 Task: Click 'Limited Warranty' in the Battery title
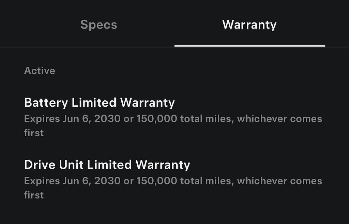tap(123, 103)
